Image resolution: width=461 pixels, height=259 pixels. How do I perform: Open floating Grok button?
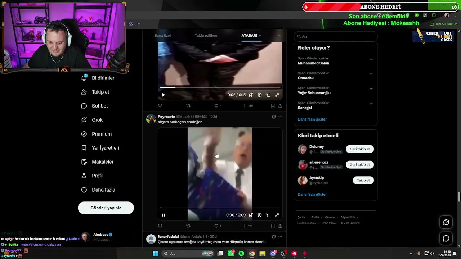coord(446,222)
